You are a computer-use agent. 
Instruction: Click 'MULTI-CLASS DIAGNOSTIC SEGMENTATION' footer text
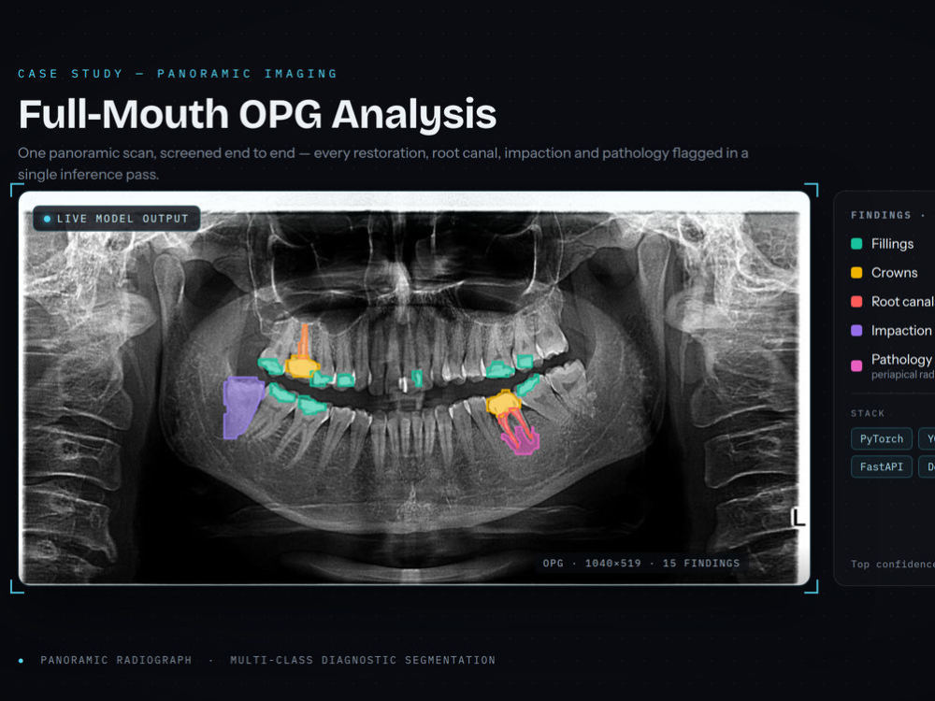coord(363,660)
